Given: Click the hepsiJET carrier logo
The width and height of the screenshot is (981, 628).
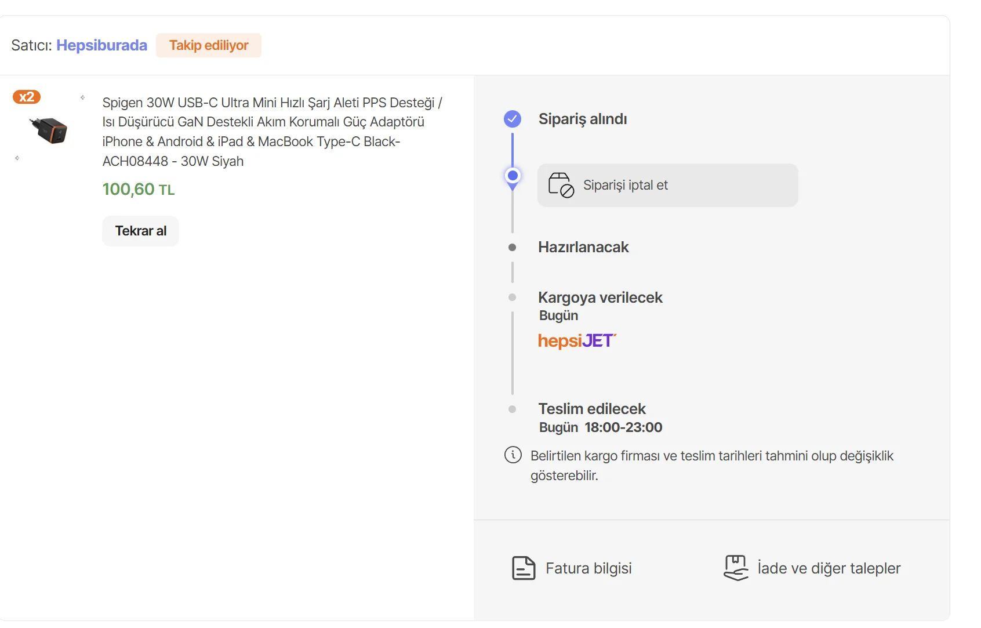Looking at the screenshot, I should tap(577, 341).
